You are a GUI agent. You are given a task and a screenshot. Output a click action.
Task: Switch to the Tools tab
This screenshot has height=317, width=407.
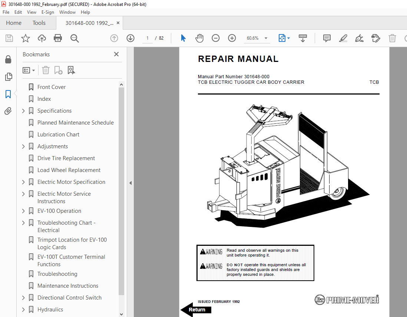39,23
